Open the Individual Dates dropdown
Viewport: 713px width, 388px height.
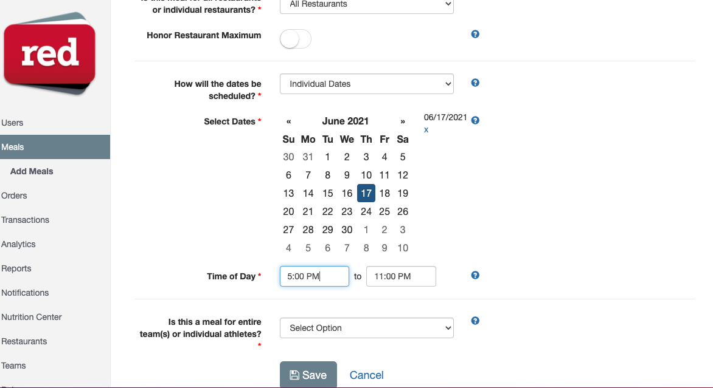pyautogui.click(x=366, y=84)
